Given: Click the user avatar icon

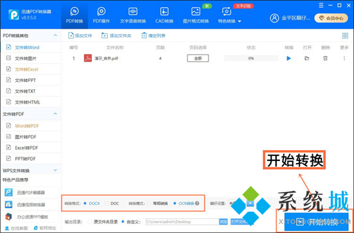Looking at the screenshot, I should [x=274, y=18].
